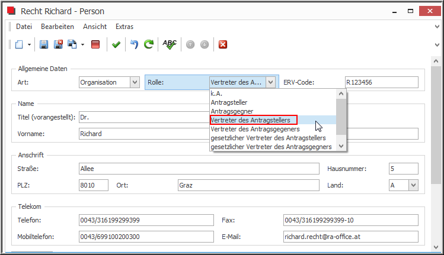Click the red square stop icon
444x255 pixels.
coord(95,44)
